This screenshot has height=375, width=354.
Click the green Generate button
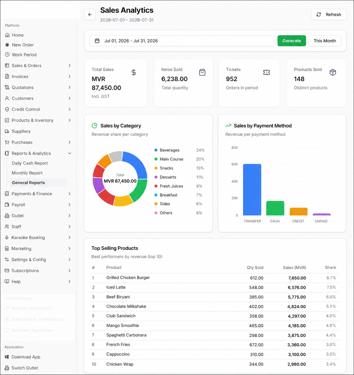coord(292,41)
